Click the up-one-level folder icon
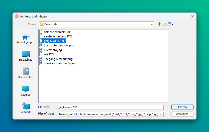Viewport: 209px width, 132px height. click(159, 24)
